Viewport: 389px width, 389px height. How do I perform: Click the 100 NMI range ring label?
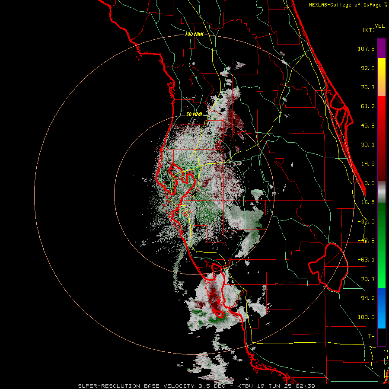point(194,34)
